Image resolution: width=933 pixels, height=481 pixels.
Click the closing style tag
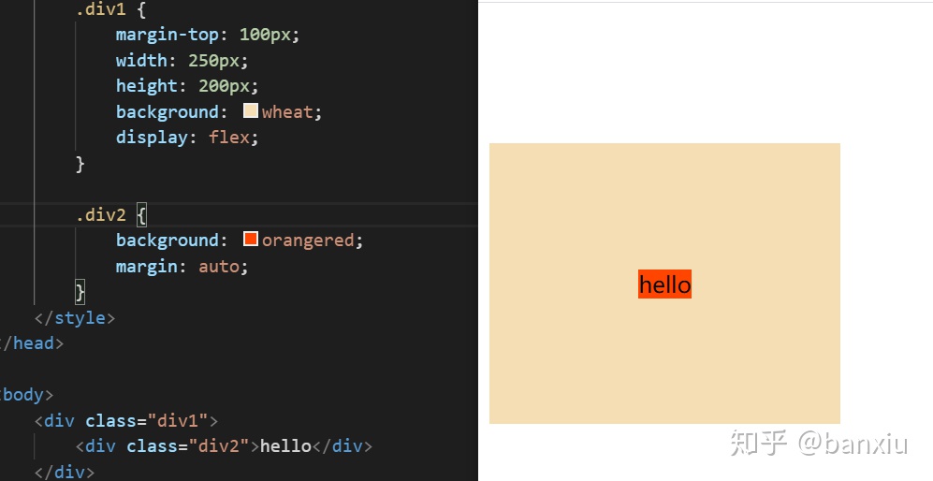click(74, 318)
